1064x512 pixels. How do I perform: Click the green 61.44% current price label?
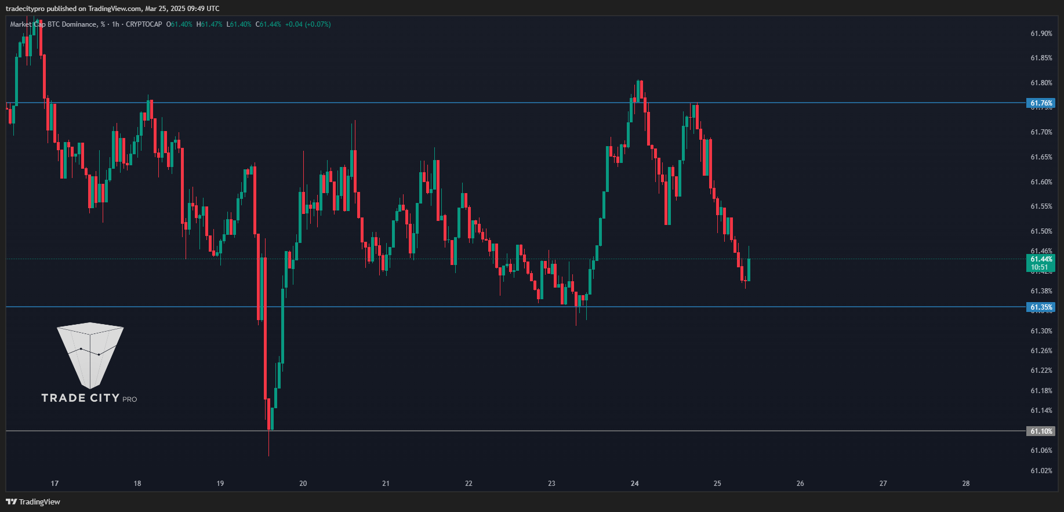pos(1041,259)
